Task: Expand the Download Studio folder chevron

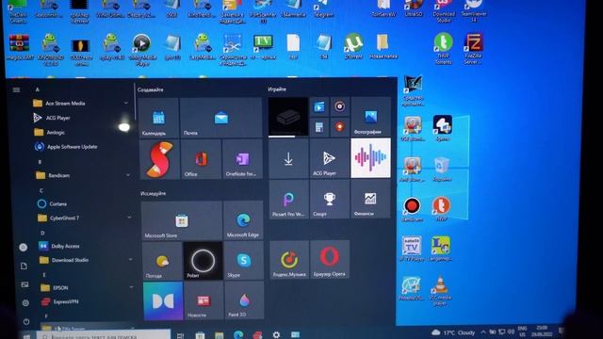Action: 130,260
